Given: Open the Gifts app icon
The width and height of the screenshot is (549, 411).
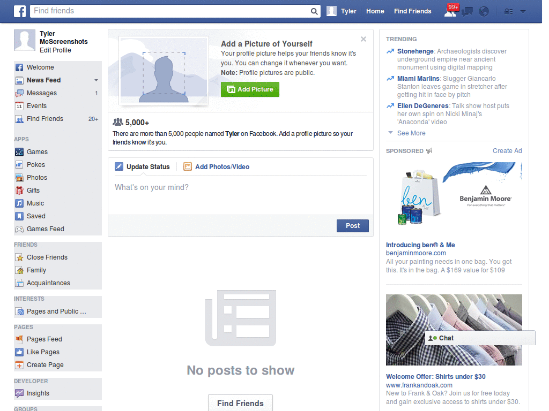Looking at the screenshot, I should (x=19, y=191).
